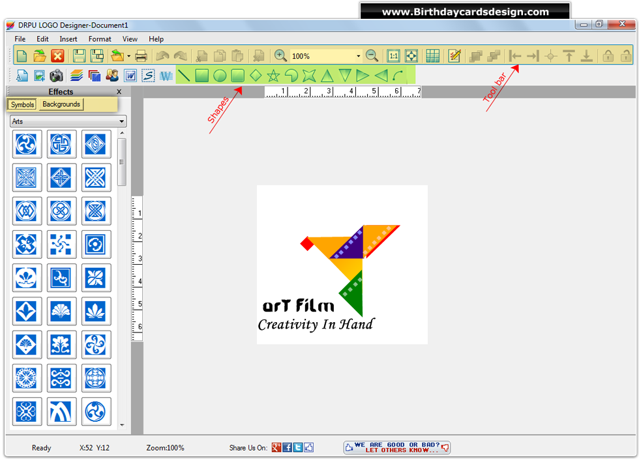Click the red X close document icon
Screen dimensions: 639x459
click(x=57, y=55)
